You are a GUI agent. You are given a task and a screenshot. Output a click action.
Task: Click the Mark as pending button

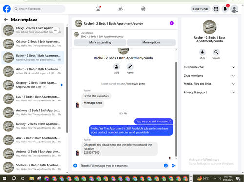[x=100, y=42]
